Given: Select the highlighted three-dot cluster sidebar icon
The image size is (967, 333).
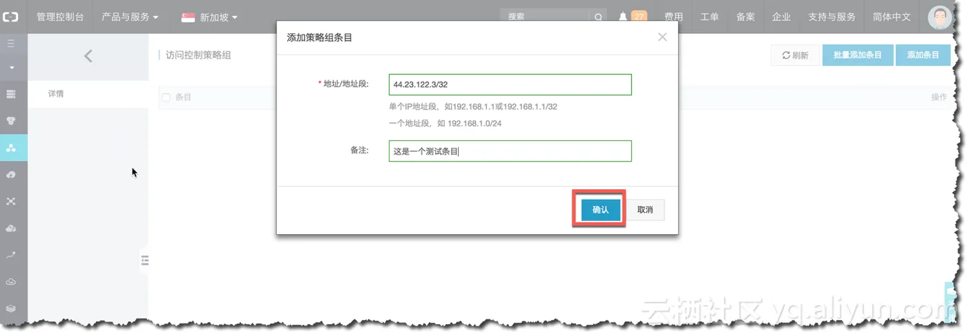Looking at the screenshot, I should [11, 147].
